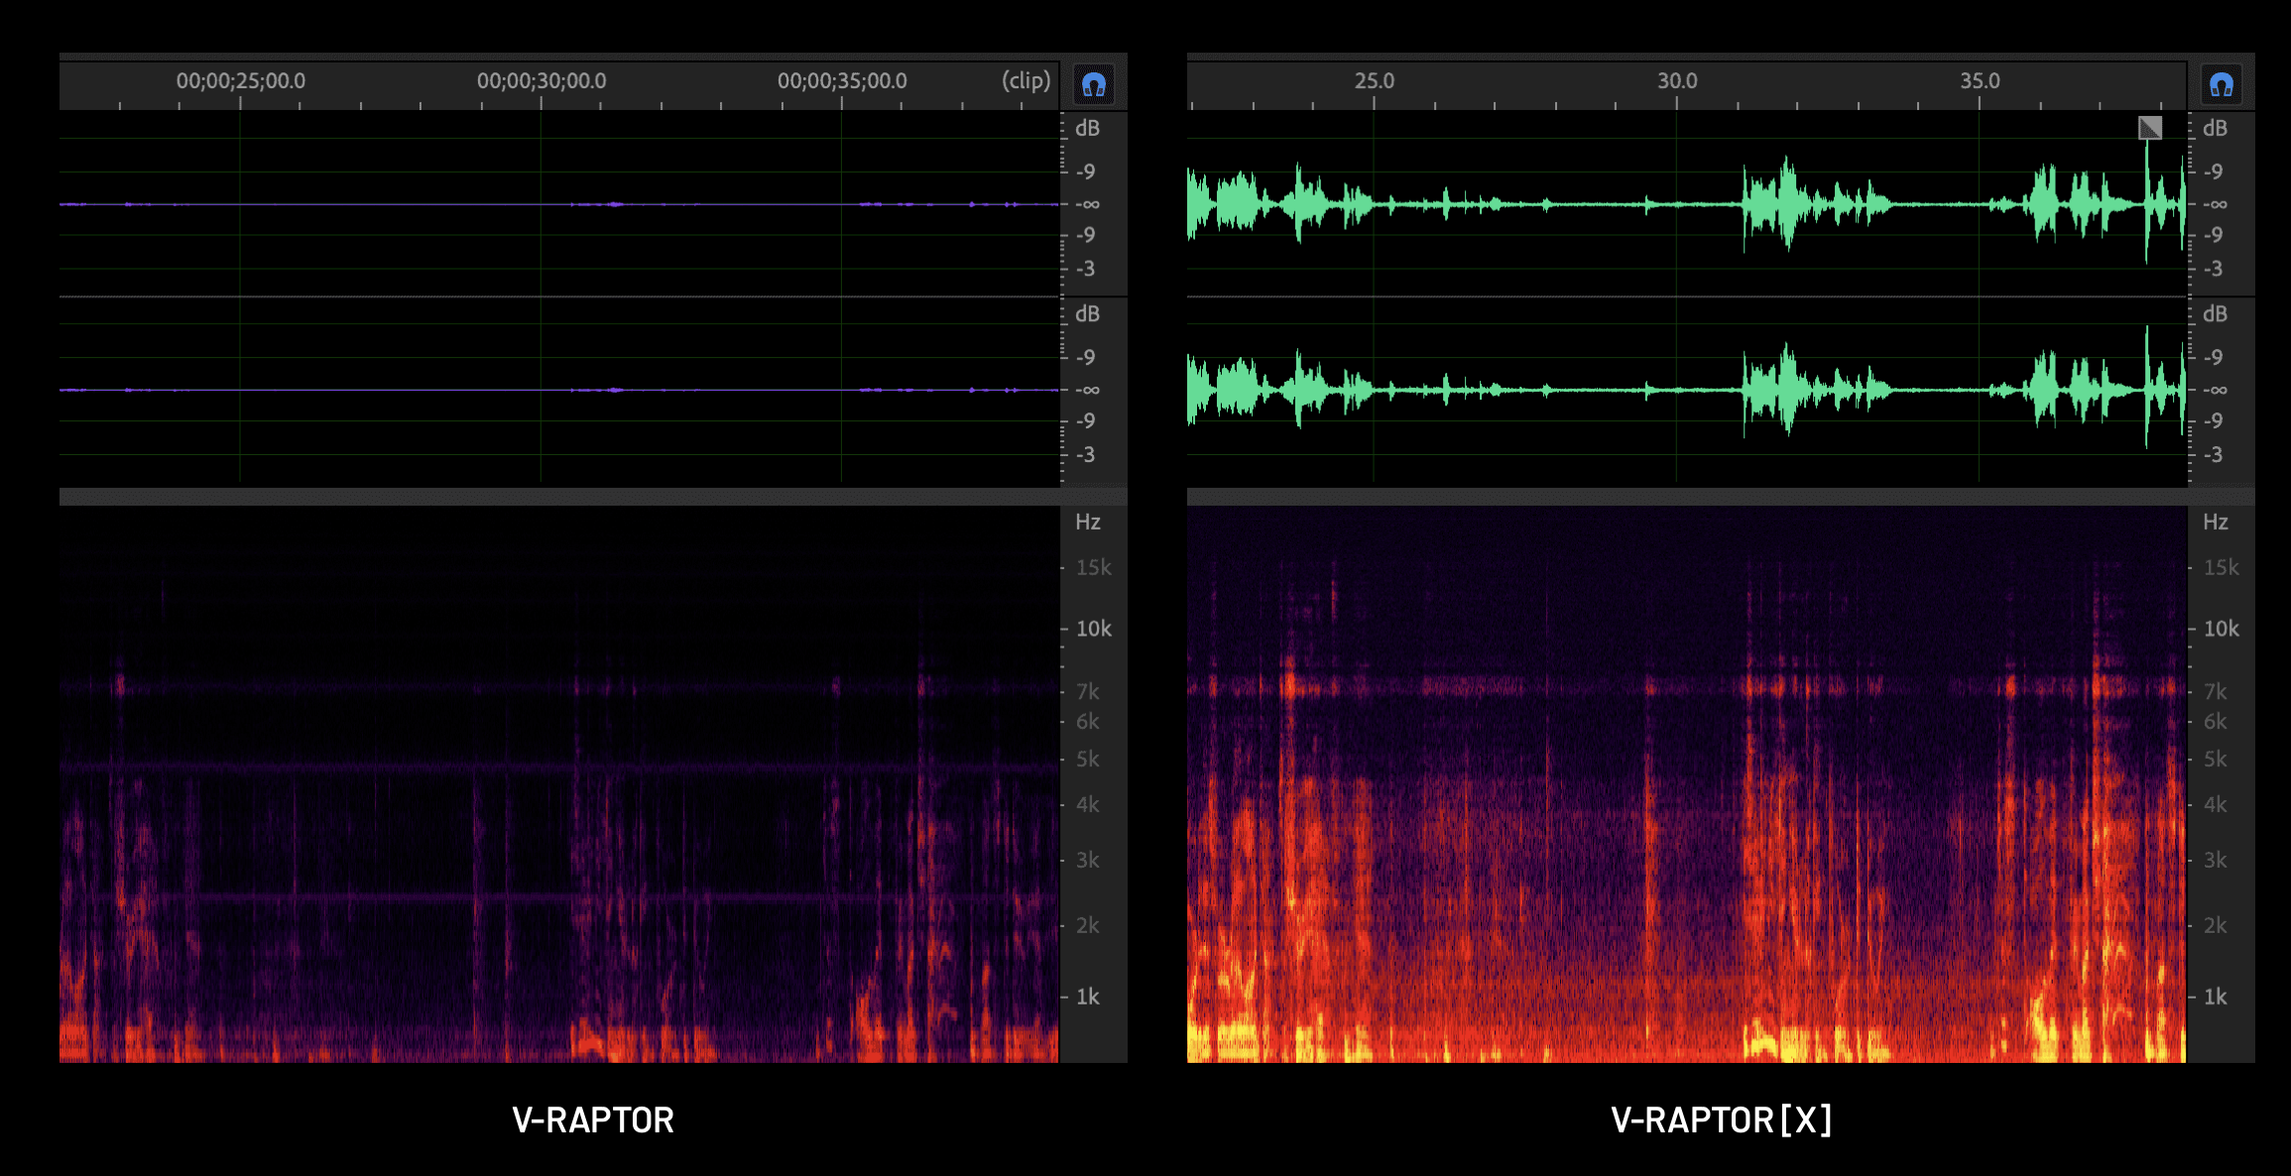Click 2k on the V-RAPTOR [X] frequency scale
This screenshot has width=2291, height=1176.
2216,925
